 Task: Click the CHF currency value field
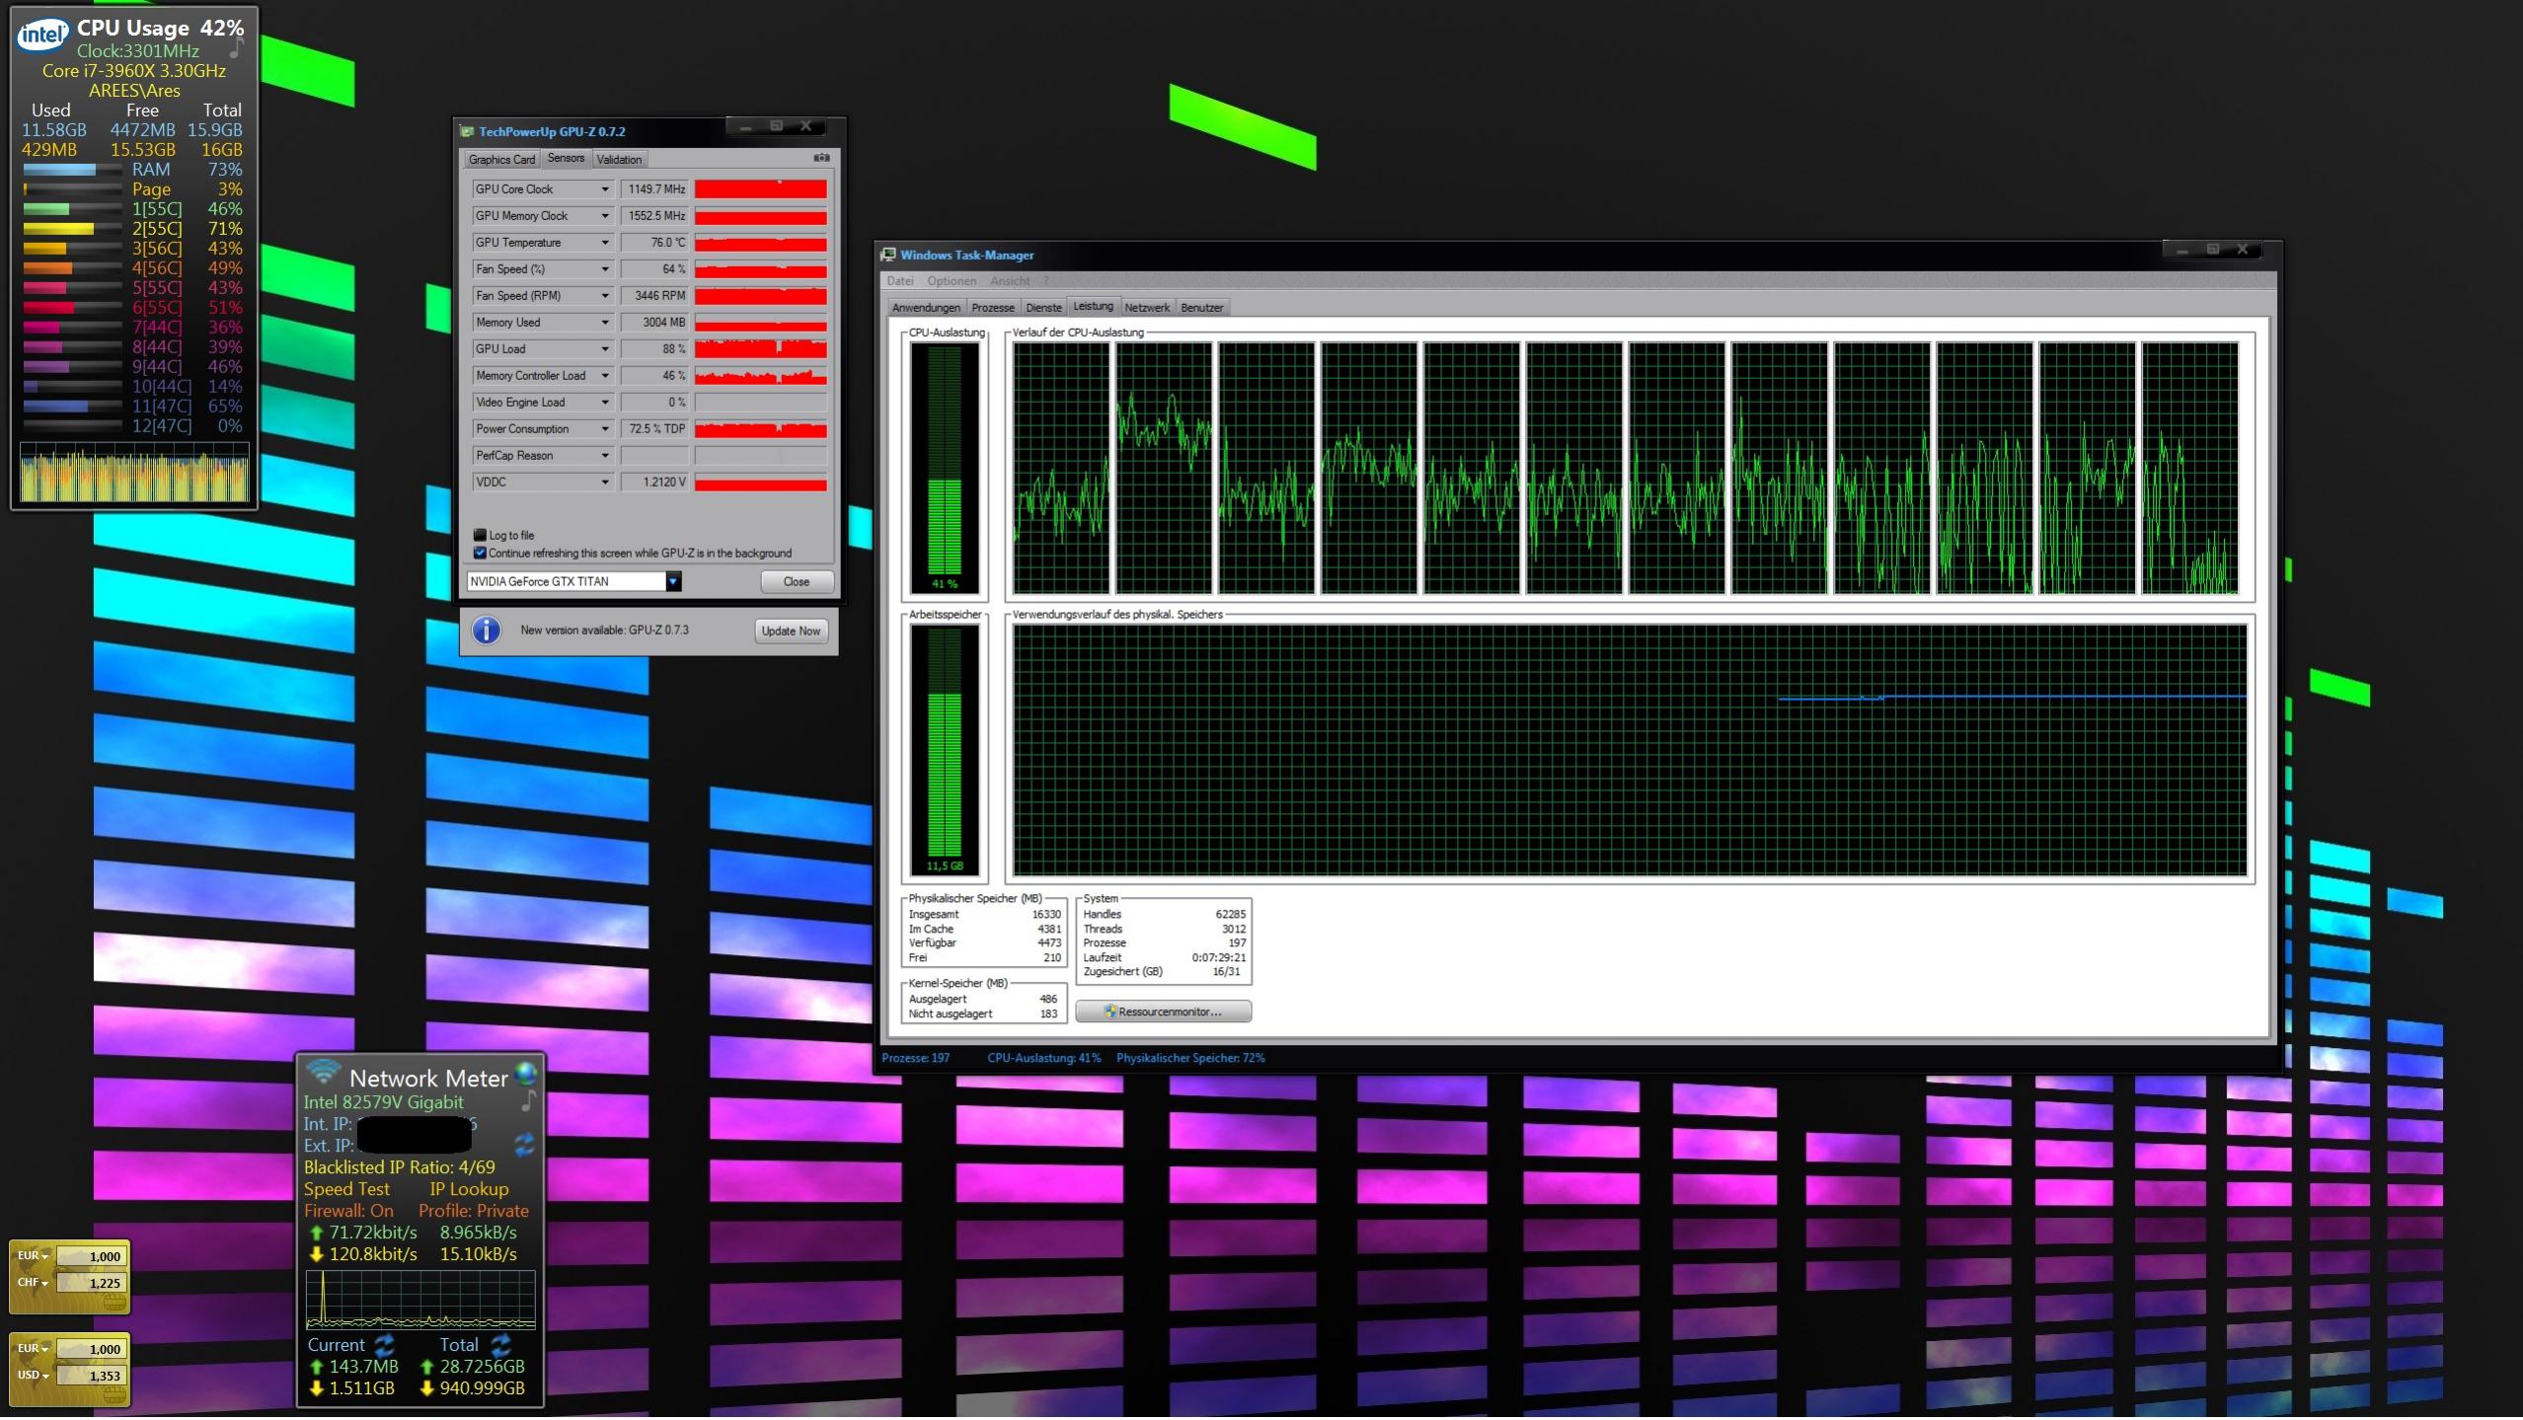[x=91, y=1284]
